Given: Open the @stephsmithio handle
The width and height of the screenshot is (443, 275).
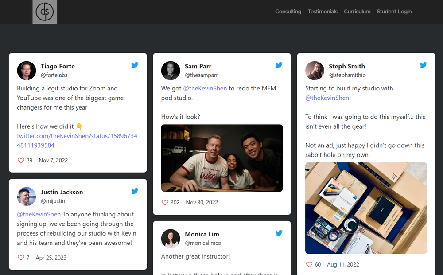Looking at the screenshot, I should (347, 75).
